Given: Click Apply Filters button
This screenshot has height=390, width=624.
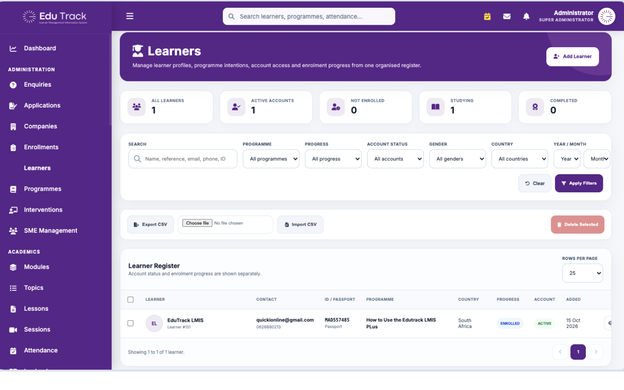Looking at the screenshot, I should (579, 183).
